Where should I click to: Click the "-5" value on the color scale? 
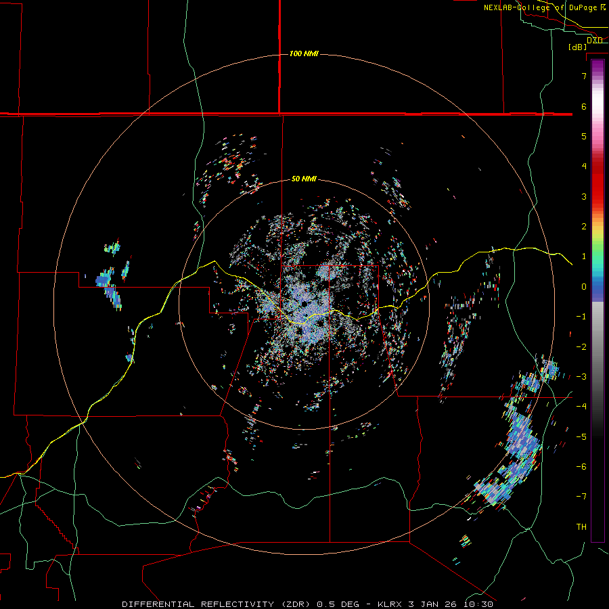click(x=581, y=437)
